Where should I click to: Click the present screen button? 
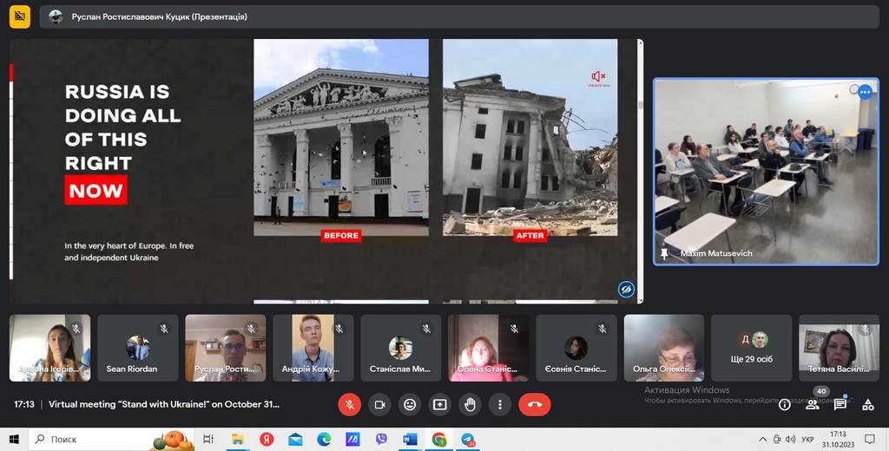[x=440, y=404]
